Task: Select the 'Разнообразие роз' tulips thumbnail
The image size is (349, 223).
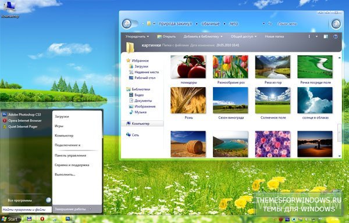Action: [230, 67]
